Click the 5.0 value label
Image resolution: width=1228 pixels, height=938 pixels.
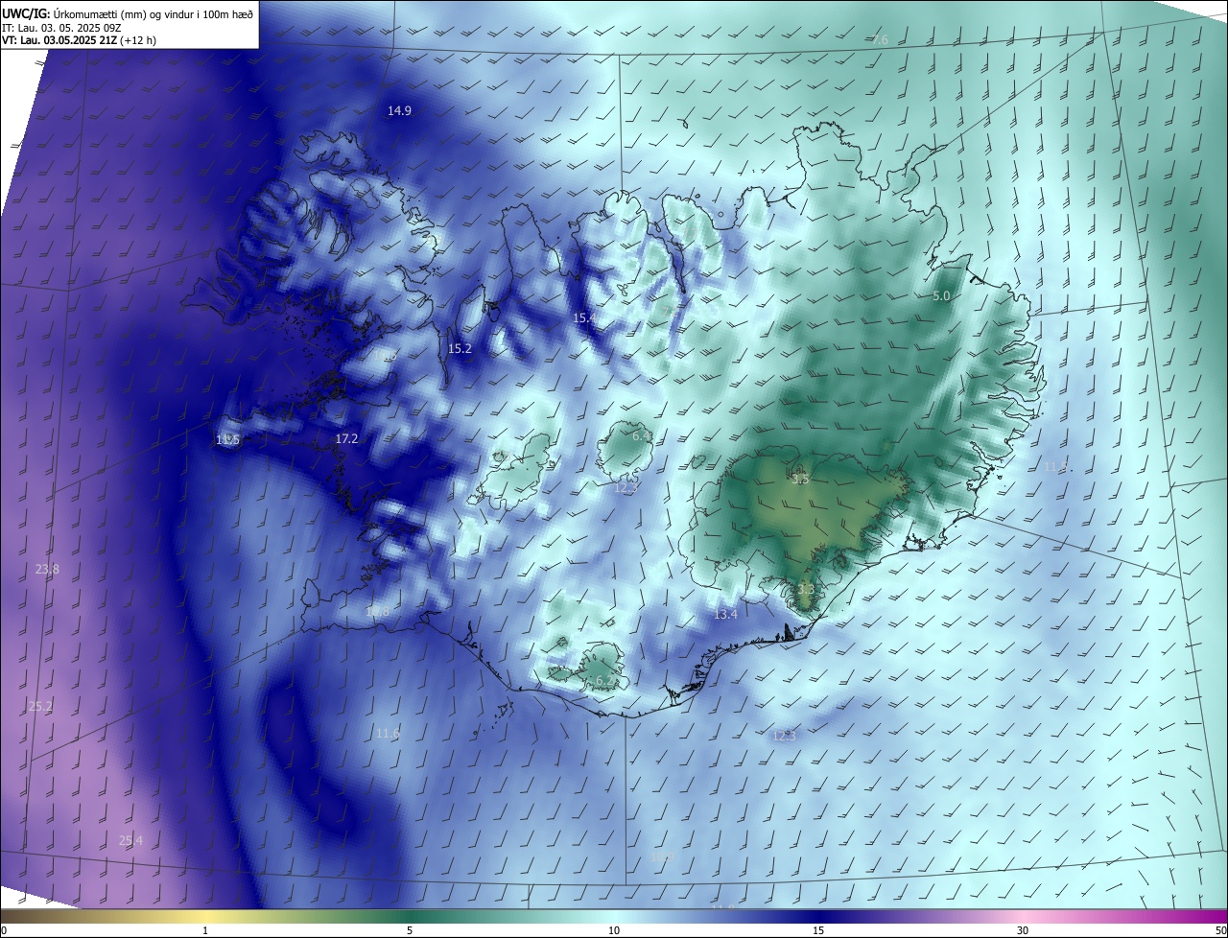941,296
